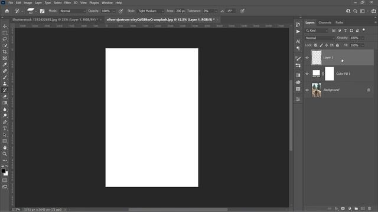Screen dimensions: 378x212
Task: Click the Area value field
Action: [x=180, y=11]
